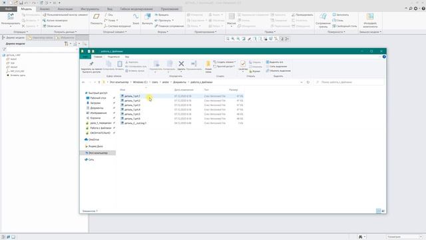Click Refit icon in Creo graphics toolbar

point(228,39)
